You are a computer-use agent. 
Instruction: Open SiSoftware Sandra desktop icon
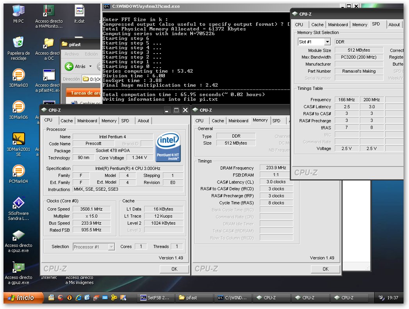coord(18,209)
